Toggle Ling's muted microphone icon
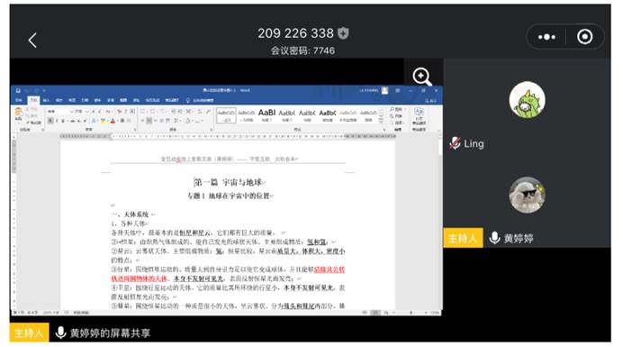 (455, 143)
